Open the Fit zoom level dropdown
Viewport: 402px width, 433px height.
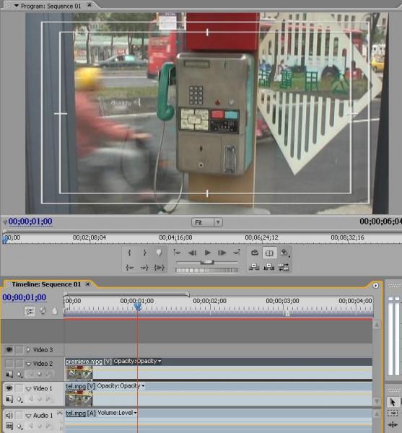(x=207, y=222)
